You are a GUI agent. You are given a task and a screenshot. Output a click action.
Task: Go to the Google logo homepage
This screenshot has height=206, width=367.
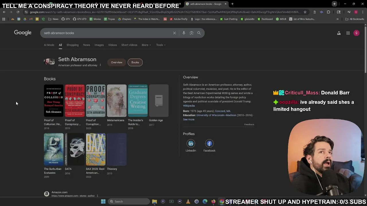pos(23,33)
